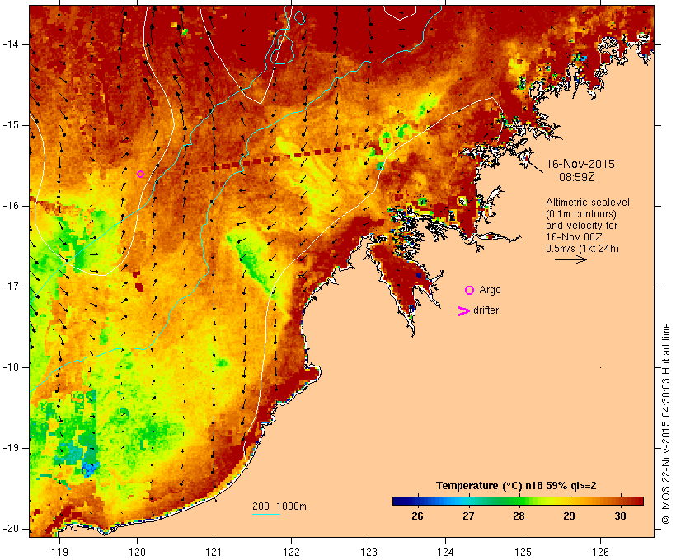Screen dimensions: 676x560
Task: Click the 'and velocity for' text
Action: tap(582, 226)
